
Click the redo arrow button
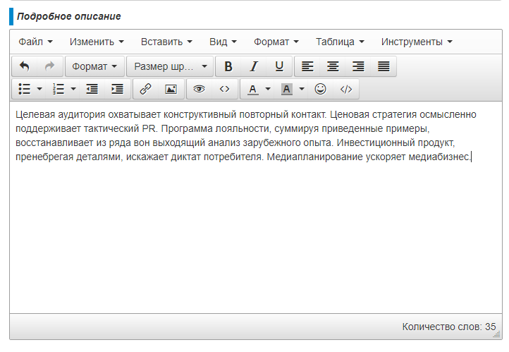tap(49, 66)
